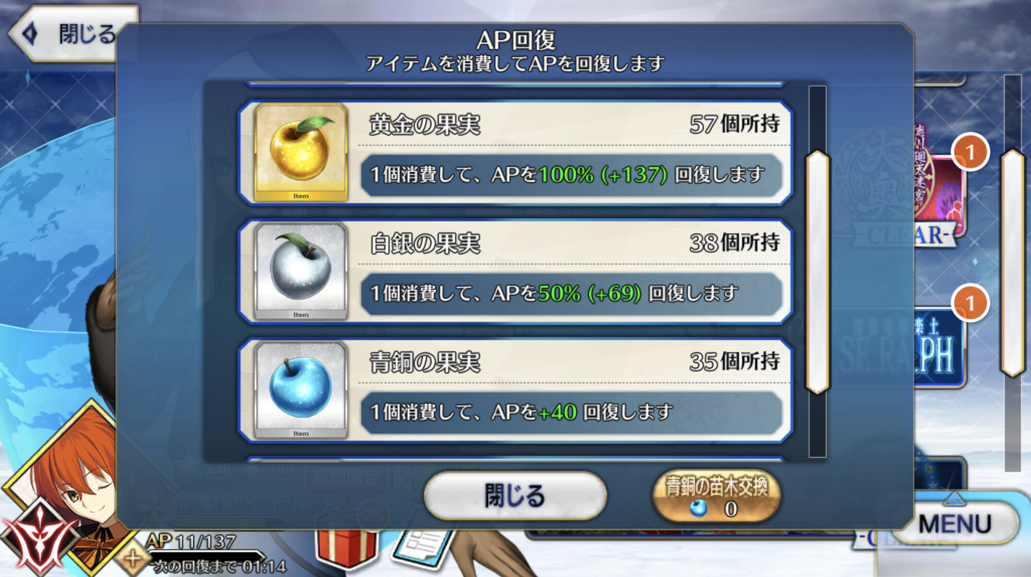1031x577 pixels.
Task: Select the Bronze Fruit blue apple icon
Action: [301, 390]
